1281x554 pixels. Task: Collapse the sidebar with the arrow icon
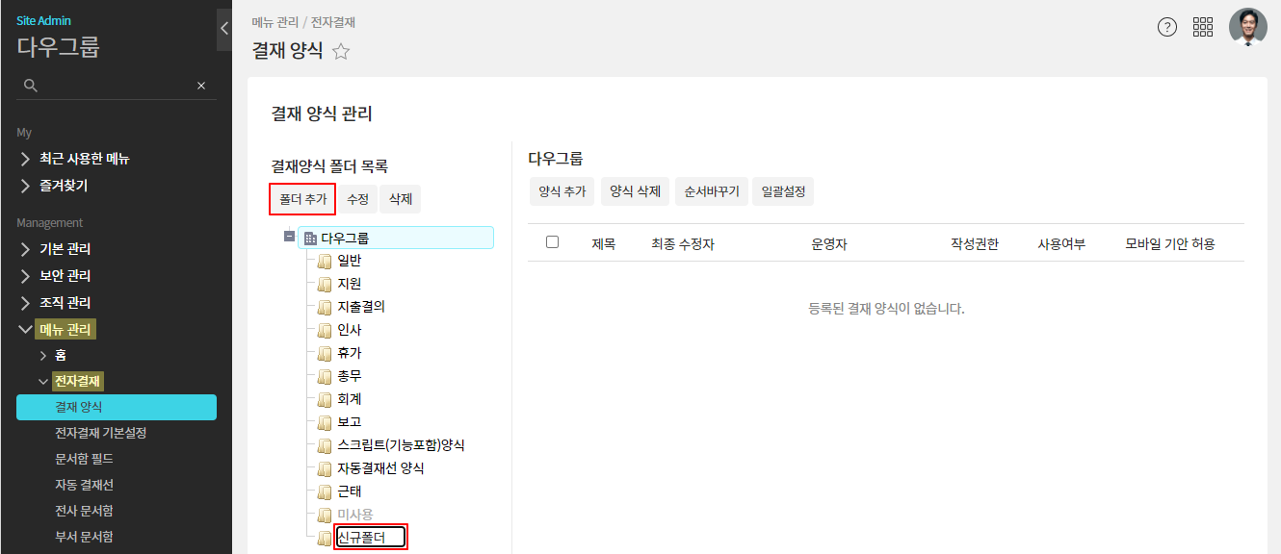(224, 28)
